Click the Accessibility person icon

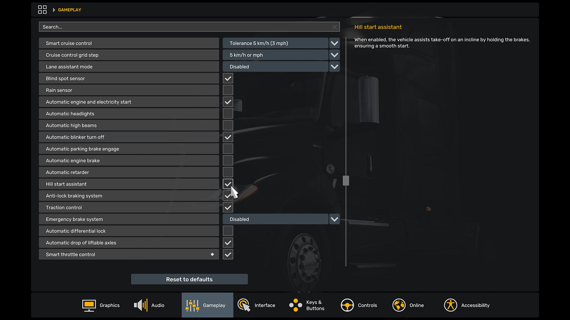coord(450,305)
